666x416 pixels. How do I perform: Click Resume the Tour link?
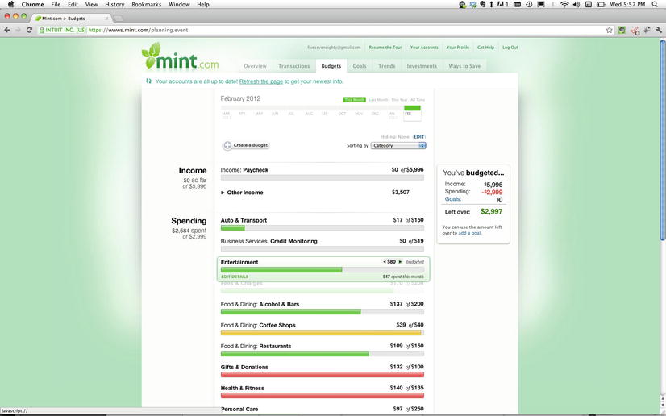coord(385,48)
